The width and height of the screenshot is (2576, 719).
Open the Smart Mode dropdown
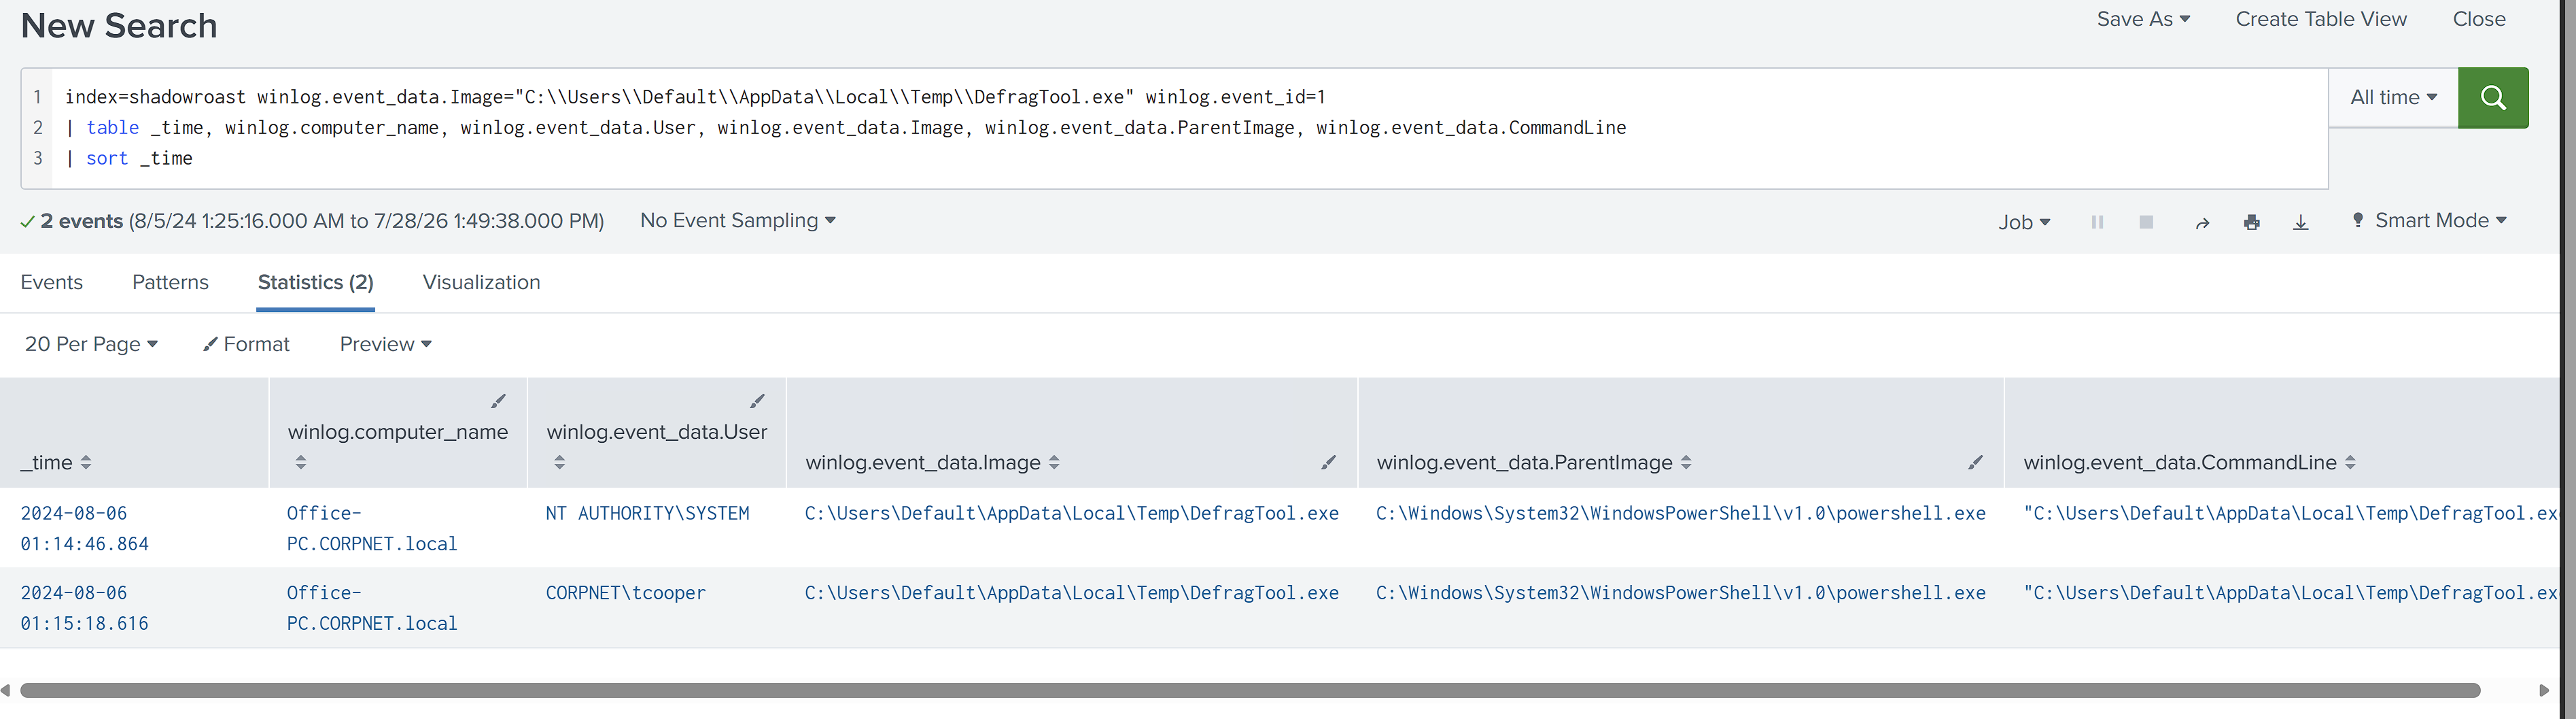2429,220
